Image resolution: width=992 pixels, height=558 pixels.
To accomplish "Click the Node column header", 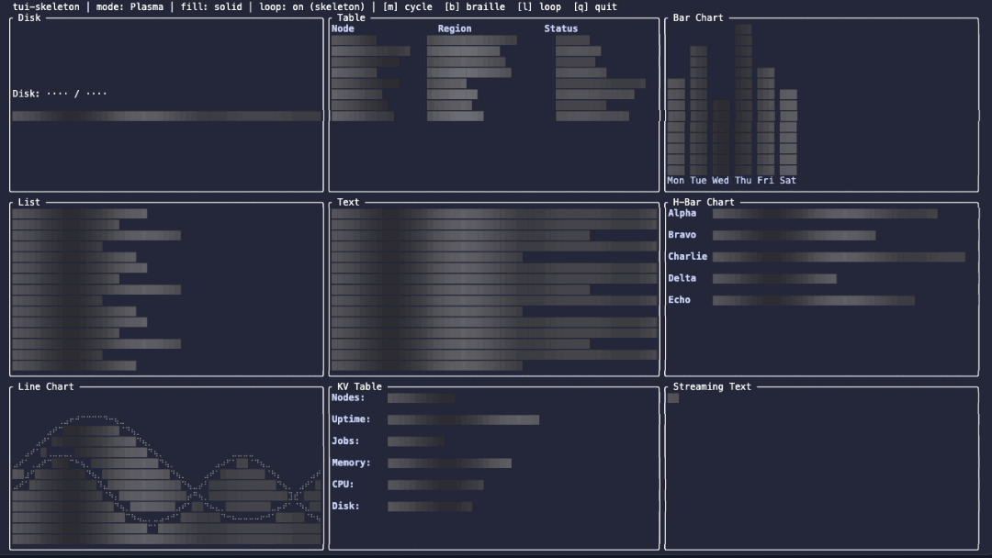I will 343,28.
